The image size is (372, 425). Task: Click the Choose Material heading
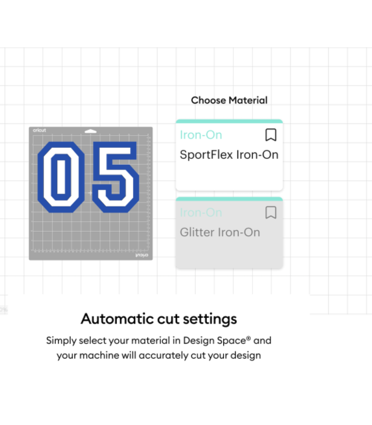(x=229, y=100)
